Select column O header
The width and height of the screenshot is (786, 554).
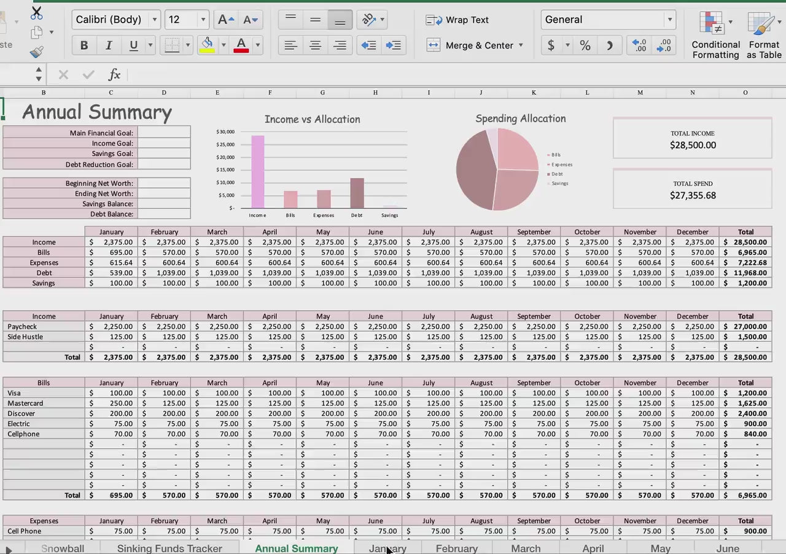coord(745,93)
